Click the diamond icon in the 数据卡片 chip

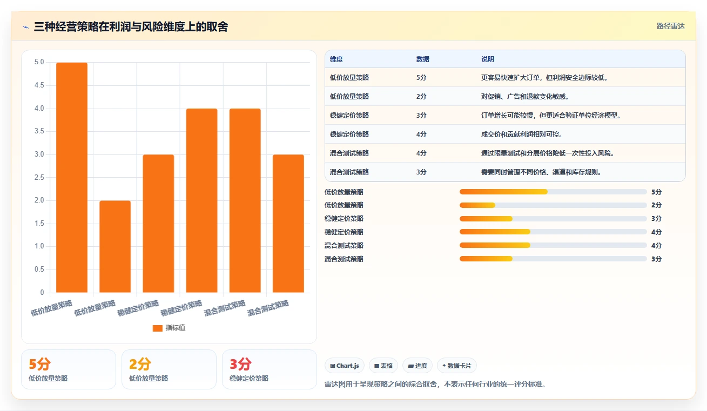(x=444, y=366)
